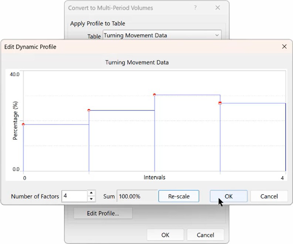This screenshot has width=293, height=244.
Task: Increase Number of Factors with the up arrow
Action: (x=91, y=193)
